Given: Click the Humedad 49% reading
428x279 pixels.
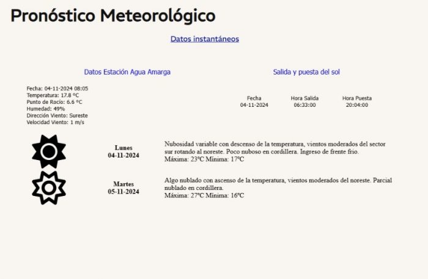Looking at the screenshot, I should pyautogui.click(x=46, y=109).
